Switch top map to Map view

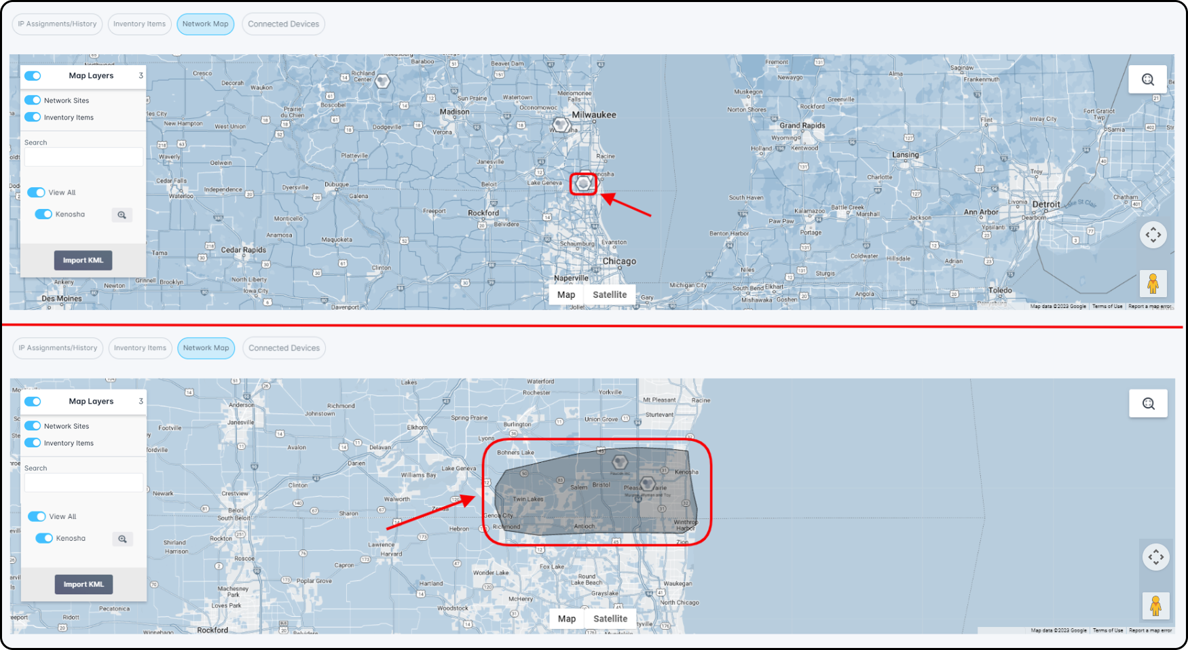coord(566,295)
